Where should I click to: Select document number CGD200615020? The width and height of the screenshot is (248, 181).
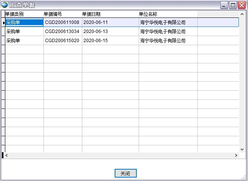click(x=62, y=41)
